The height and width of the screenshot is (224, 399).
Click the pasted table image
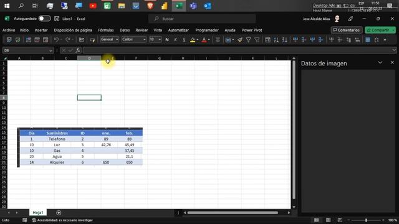(x=80, y=147)
